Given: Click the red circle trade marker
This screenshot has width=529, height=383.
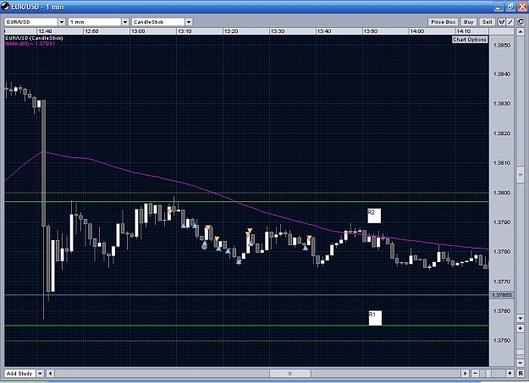Looking at the screenshot, I should pyautogui.click(x=204, y=247).
